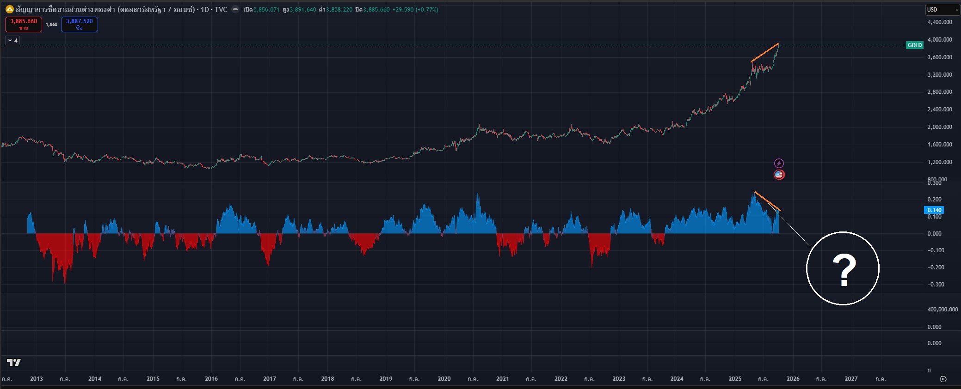Click the red sell button 3,885.660
Screen dimensions: 961x389
point(24,24)
